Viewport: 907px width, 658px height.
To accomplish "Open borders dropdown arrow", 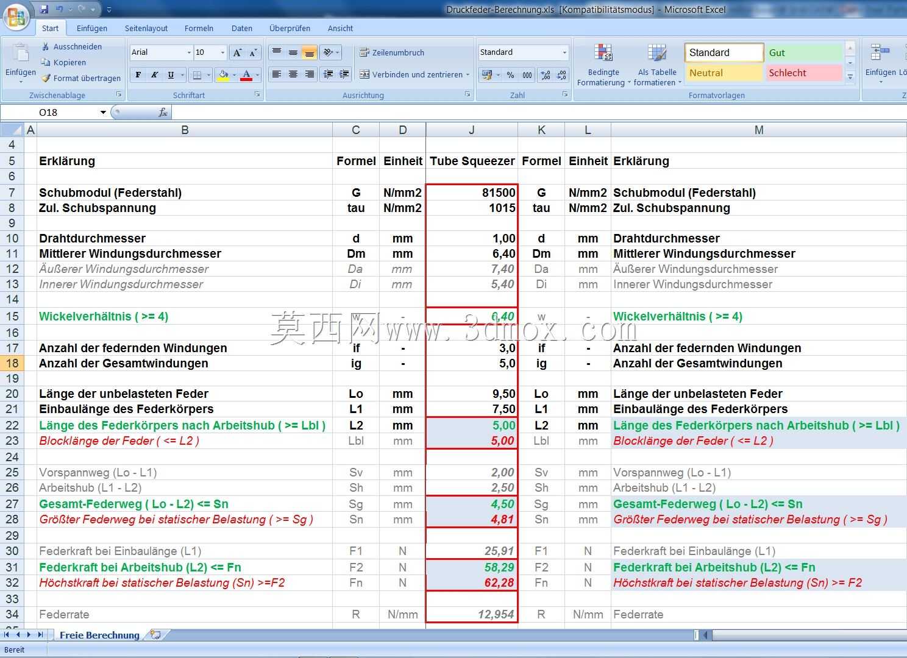I will [208, 75].
